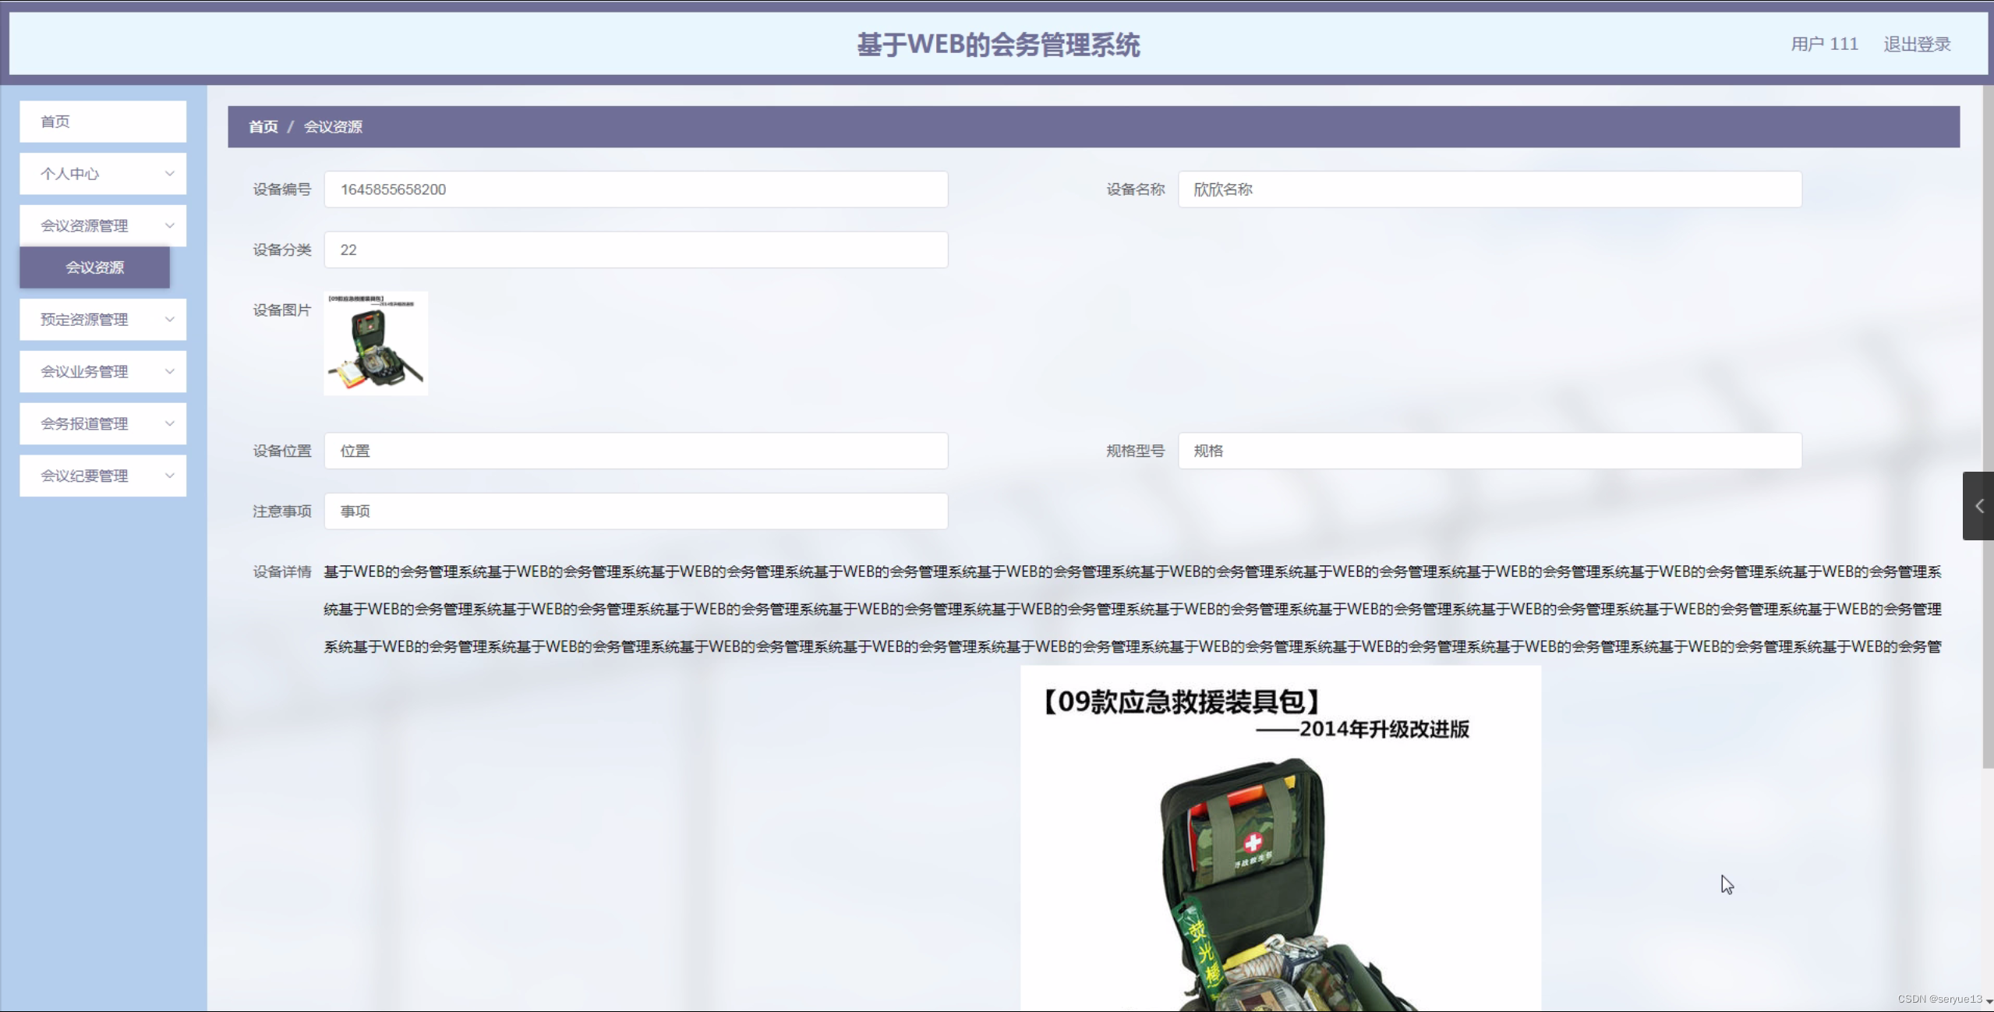
Task: Expand the 个人中心 section
Action: point(102,173)
